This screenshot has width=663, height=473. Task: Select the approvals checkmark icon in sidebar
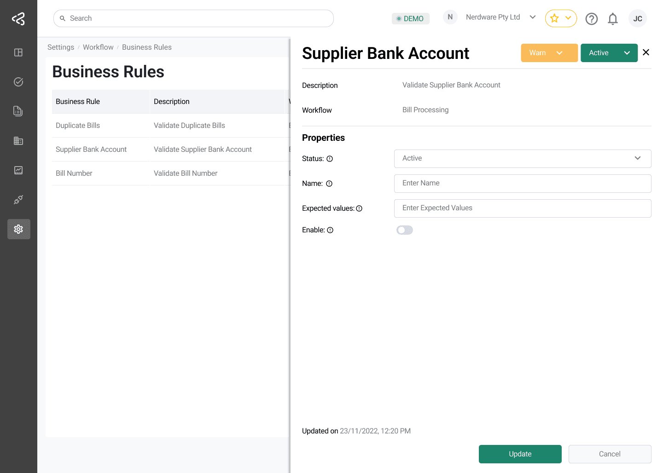click(18, 81)
